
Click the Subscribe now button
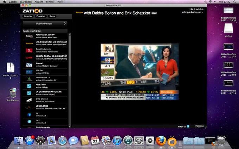[45, 23]
